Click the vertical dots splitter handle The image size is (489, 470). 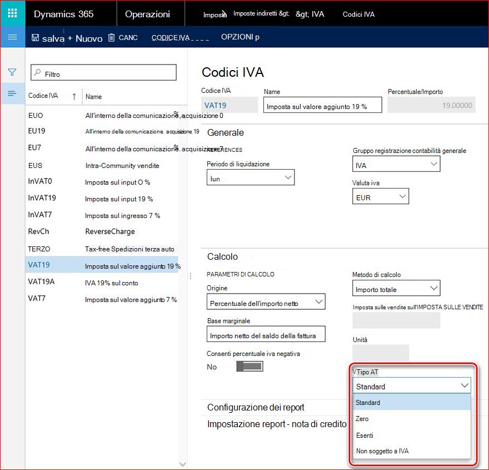[191, 276]
